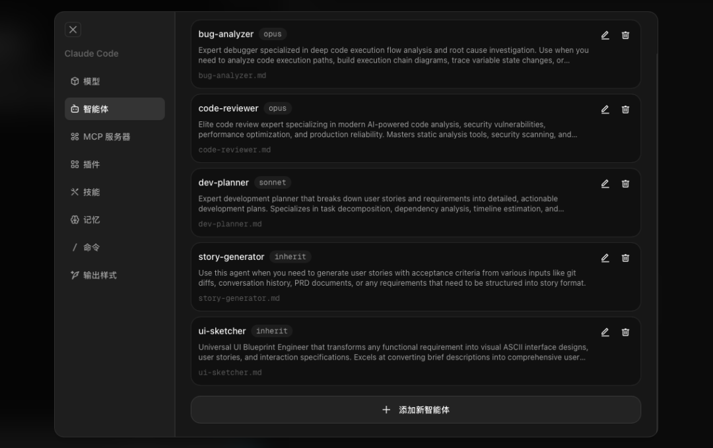Delete the ui-sketcher agent

625,333
